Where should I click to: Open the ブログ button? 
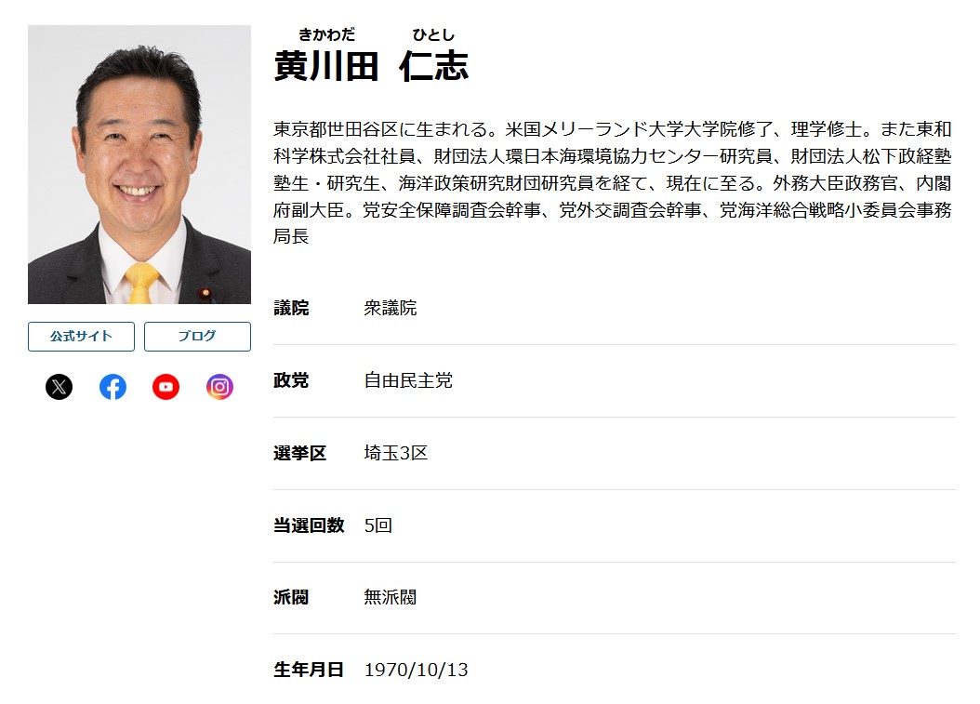coord(197,337)
